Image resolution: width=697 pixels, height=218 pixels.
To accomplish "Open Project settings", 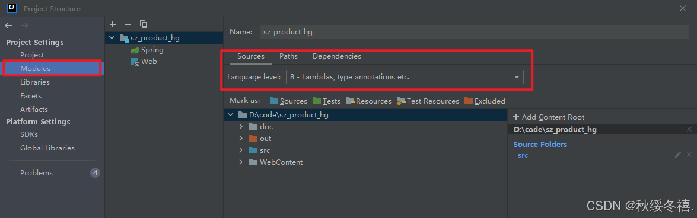I will click(32, 55).
